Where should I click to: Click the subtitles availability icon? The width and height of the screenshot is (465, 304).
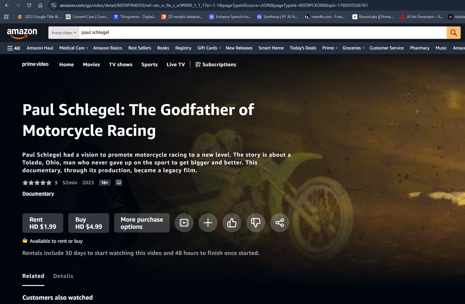tap(119, 182)
